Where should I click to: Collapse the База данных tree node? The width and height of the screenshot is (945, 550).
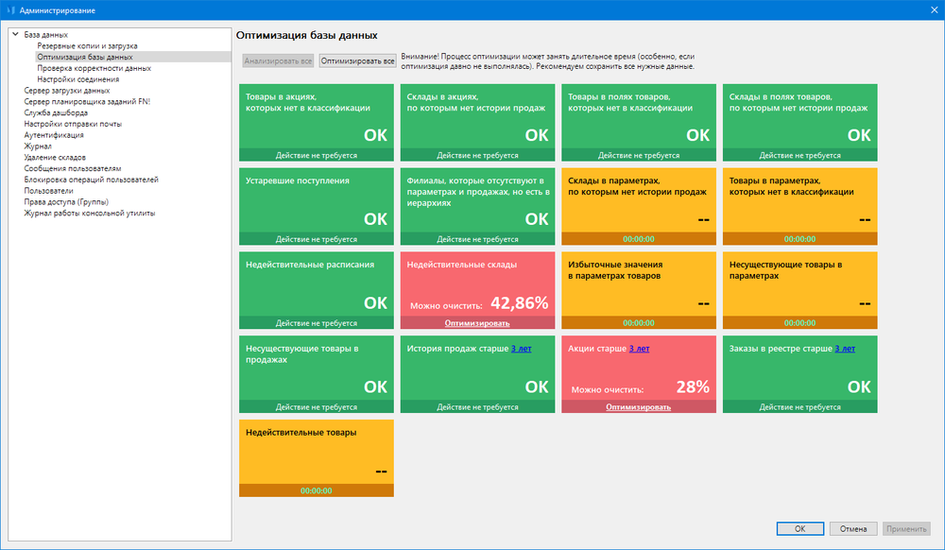click(x=15, y=35)
